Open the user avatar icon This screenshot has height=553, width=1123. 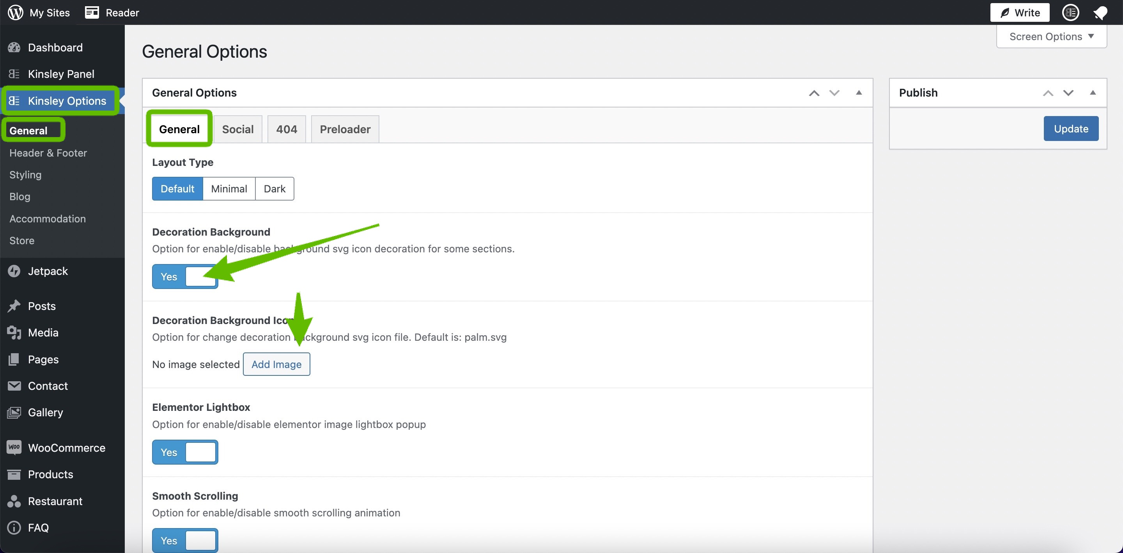point(1070,12)
